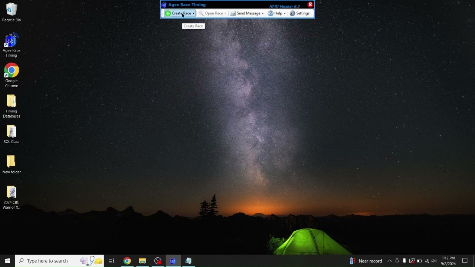This screenshot has height=267, width=475.
Task: Select the Recycle Bin desktop icon
Action: point(12,12)
